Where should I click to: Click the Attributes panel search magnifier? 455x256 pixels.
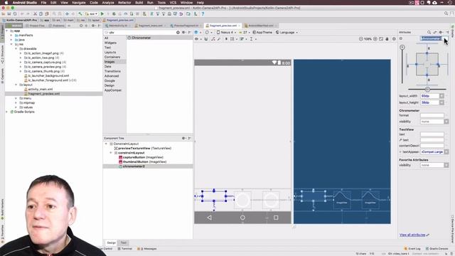pos(429,32)
